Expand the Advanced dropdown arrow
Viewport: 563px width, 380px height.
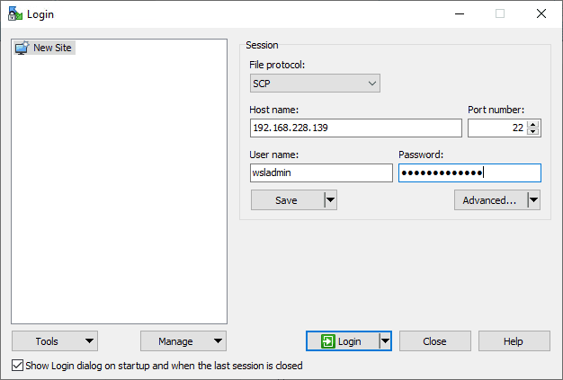click(534, 200)
